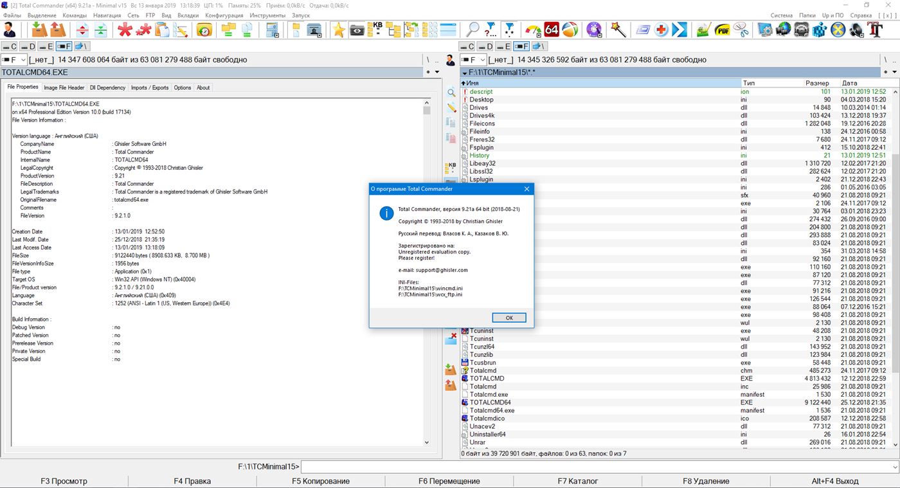The height and width of the screenshot is (488, 900).
Task: Click the pack files box icon
Action: click(39, 30)
